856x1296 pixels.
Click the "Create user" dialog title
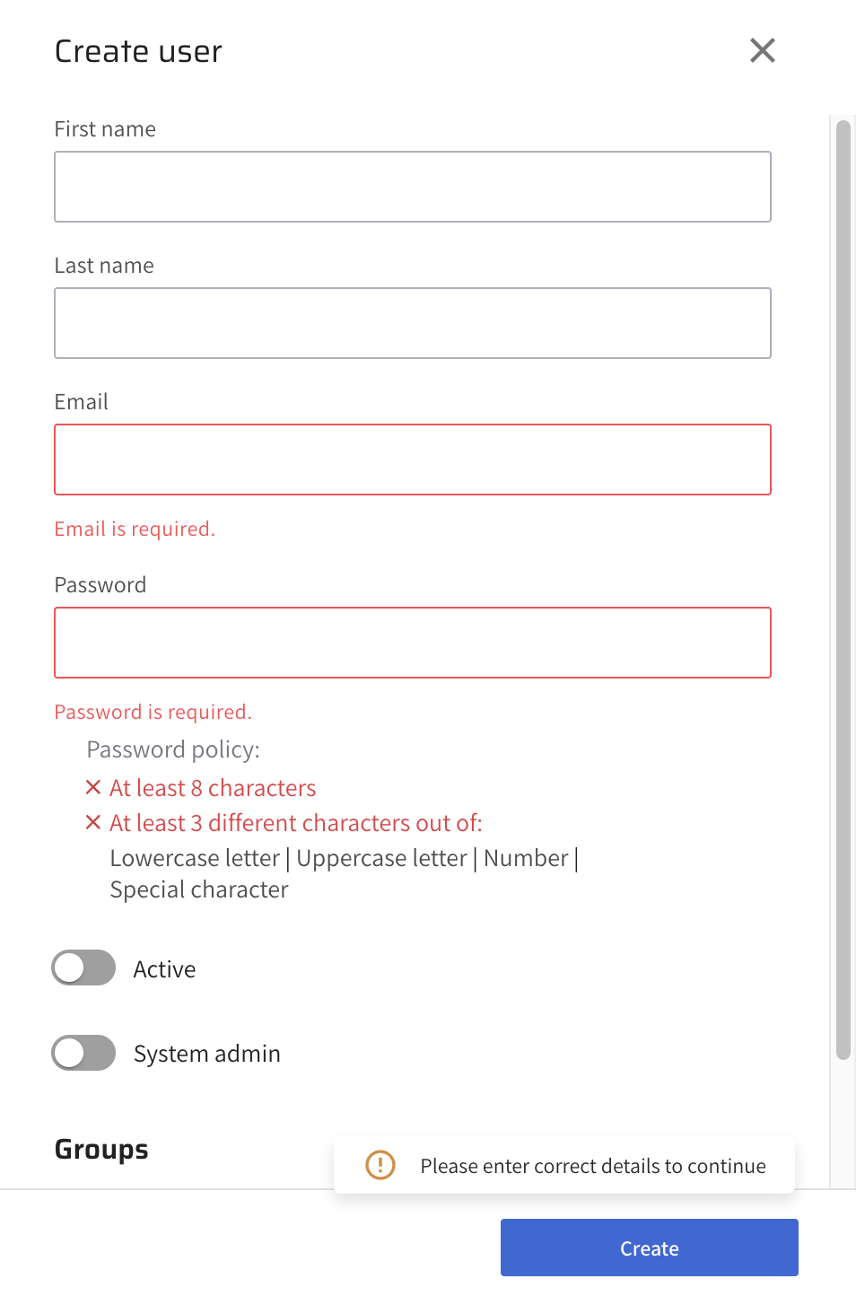click(x=138, y=52)
